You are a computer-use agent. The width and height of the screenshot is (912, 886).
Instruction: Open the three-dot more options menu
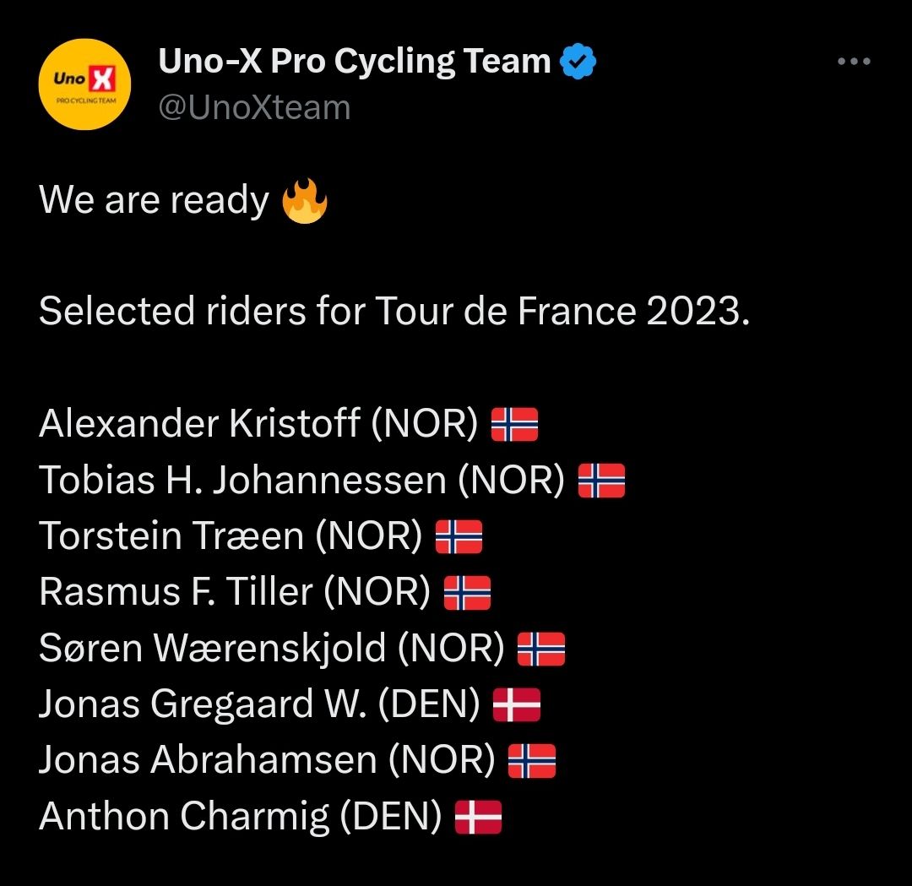853,62
